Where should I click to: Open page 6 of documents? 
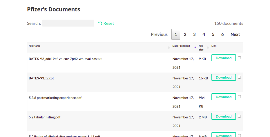pos(223,34)
